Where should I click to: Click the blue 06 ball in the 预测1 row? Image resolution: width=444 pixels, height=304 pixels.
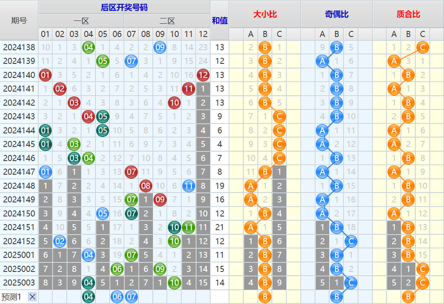pos(117,297)
